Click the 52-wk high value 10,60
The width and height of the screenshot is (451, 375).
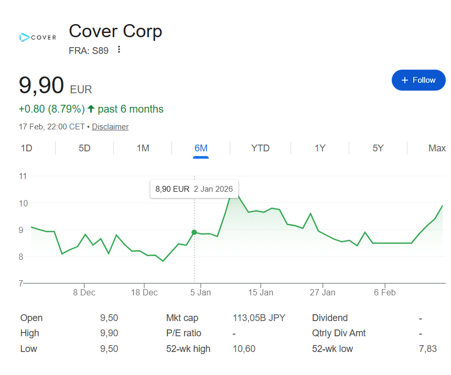[244, 349]
